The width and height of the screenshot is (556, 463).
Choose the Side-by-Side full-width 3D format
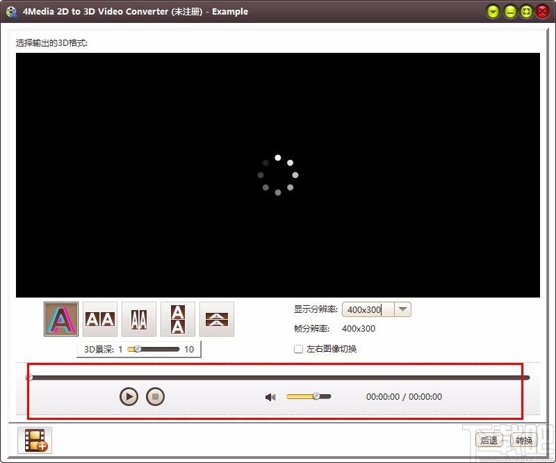point(100,319)
